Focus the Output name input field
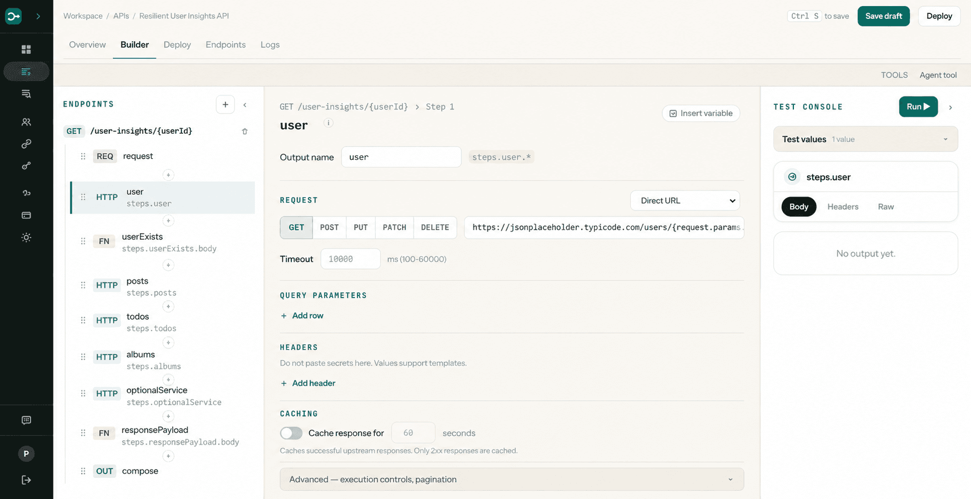 point(401,157)
